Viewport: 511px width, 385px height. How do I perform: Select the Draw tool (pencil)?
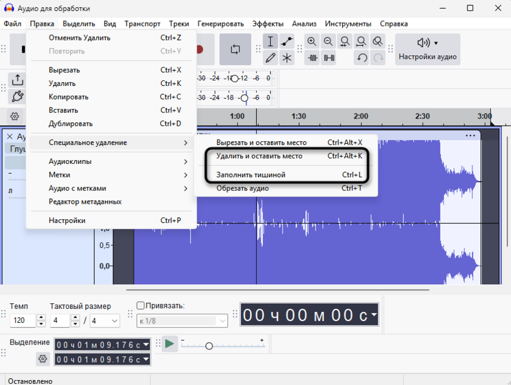tap(270, 58)
